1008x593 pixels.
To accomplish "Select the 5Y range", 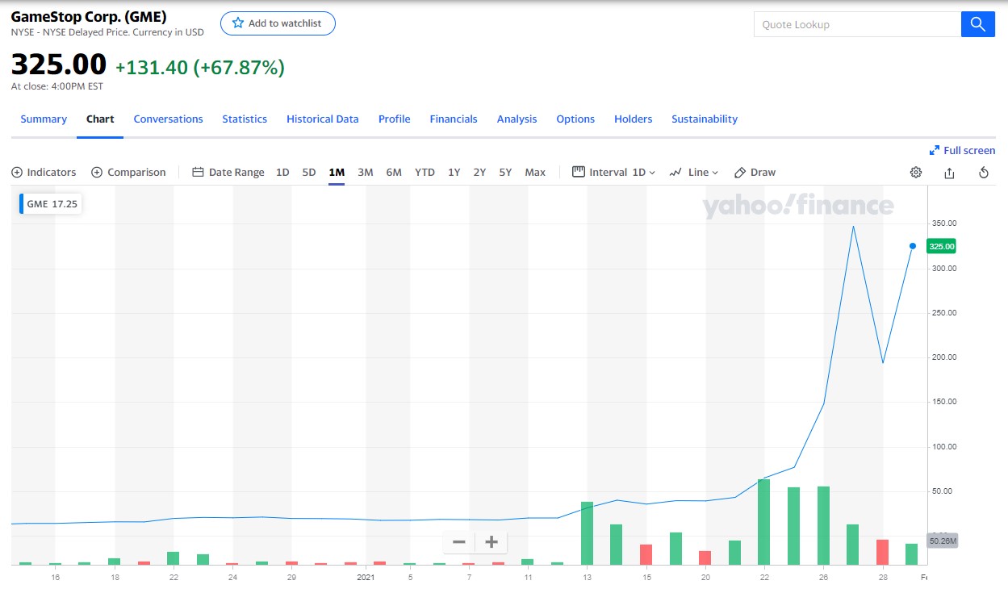I will pos(505,172).
